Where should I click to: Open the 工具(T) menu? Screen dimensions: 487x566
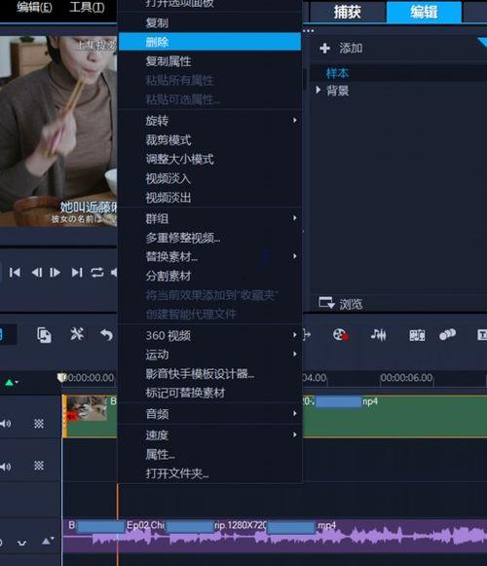coord(87,7)
